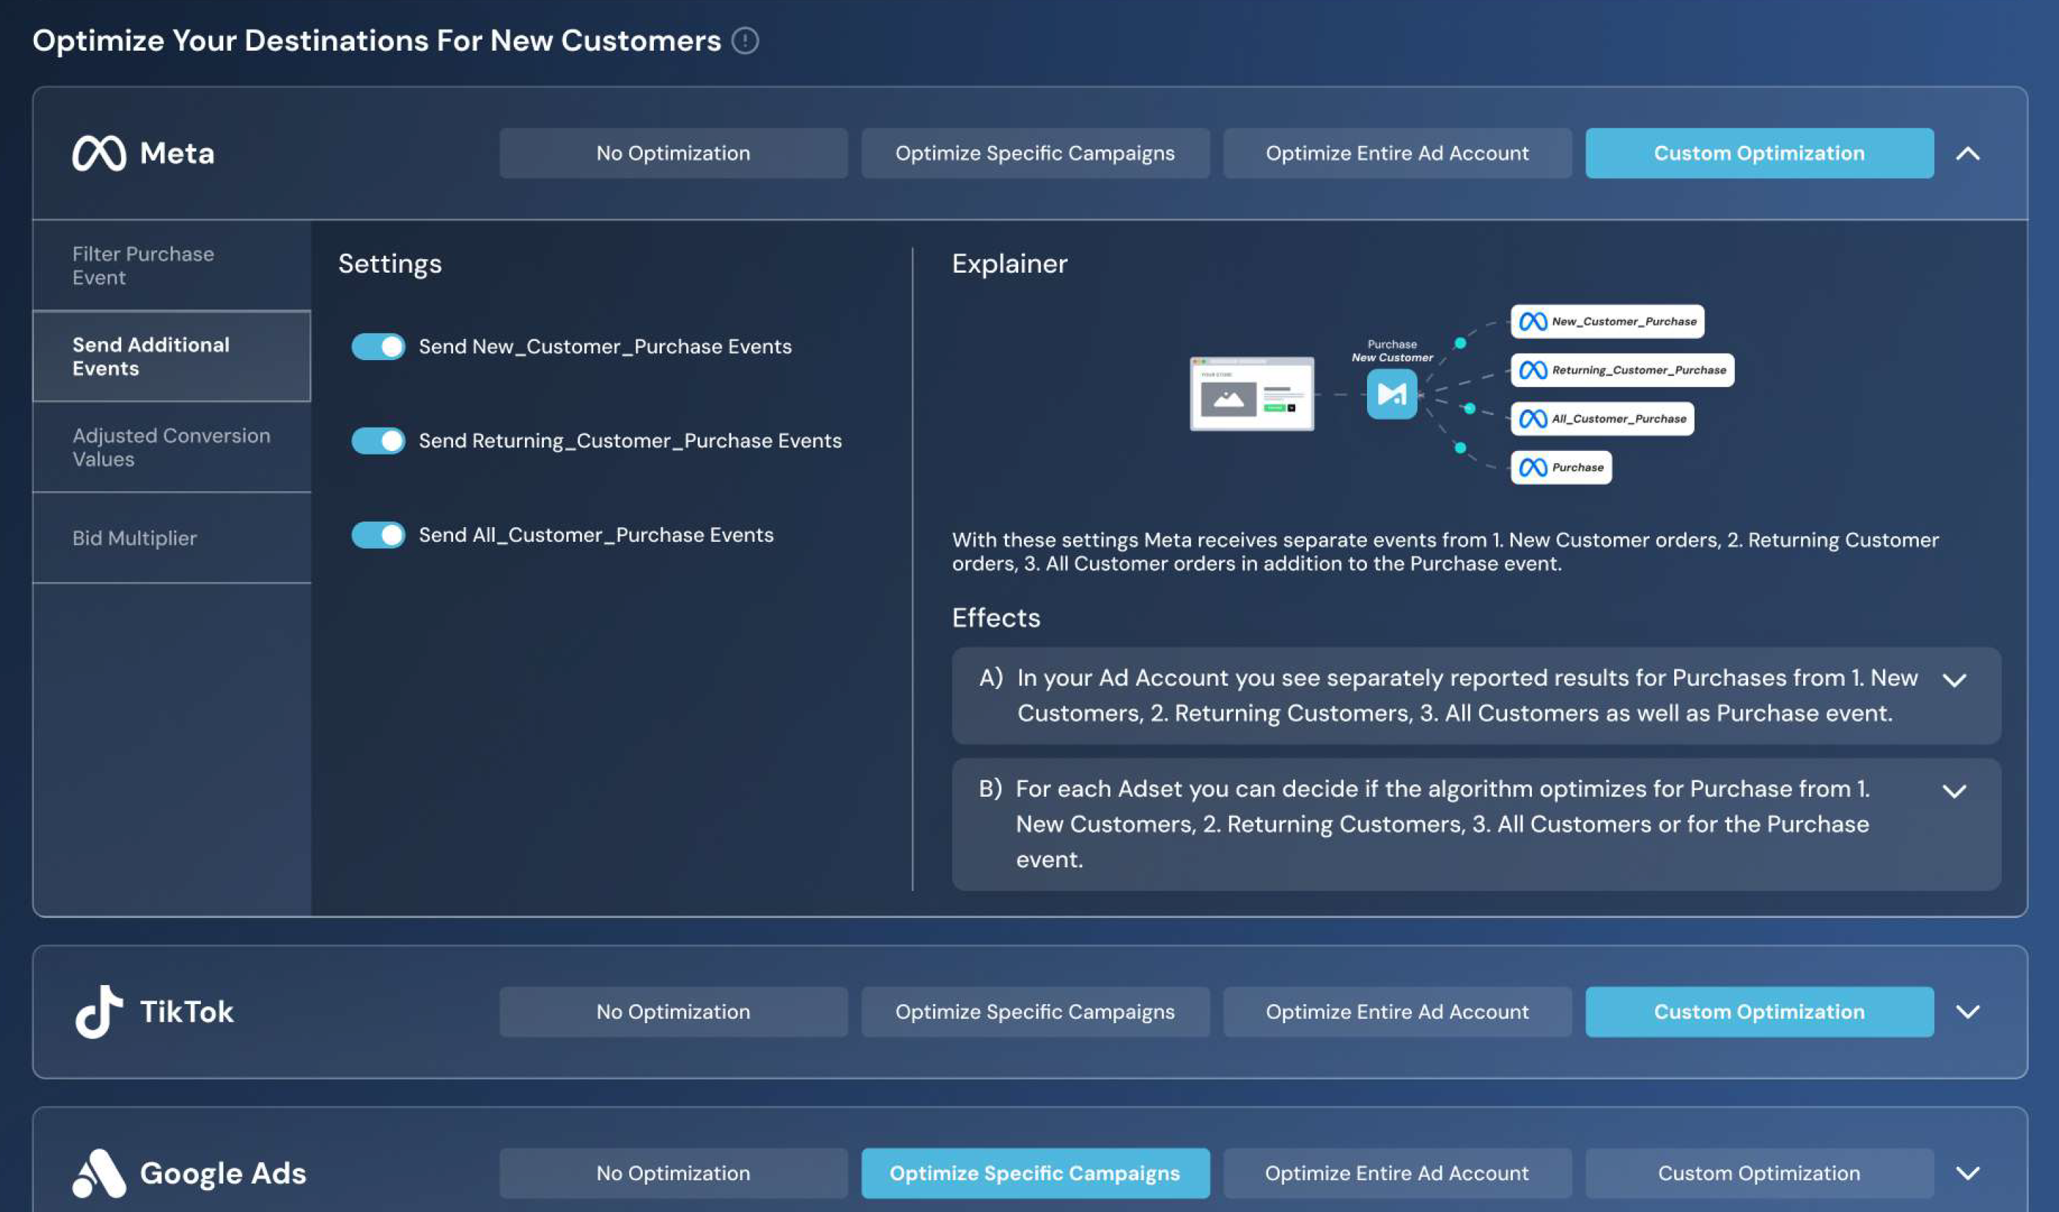Select the Bid Multiplier tab
This screenshot has width=2059, height=1212.
tap(134, 538)
